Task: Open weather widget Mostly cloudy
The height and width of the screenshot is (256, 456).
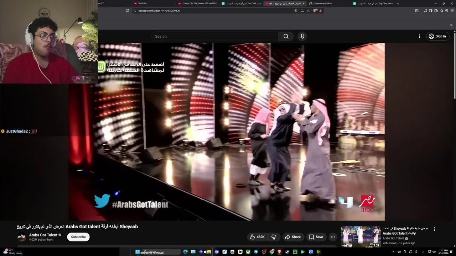Action: (x=13, y=252)
